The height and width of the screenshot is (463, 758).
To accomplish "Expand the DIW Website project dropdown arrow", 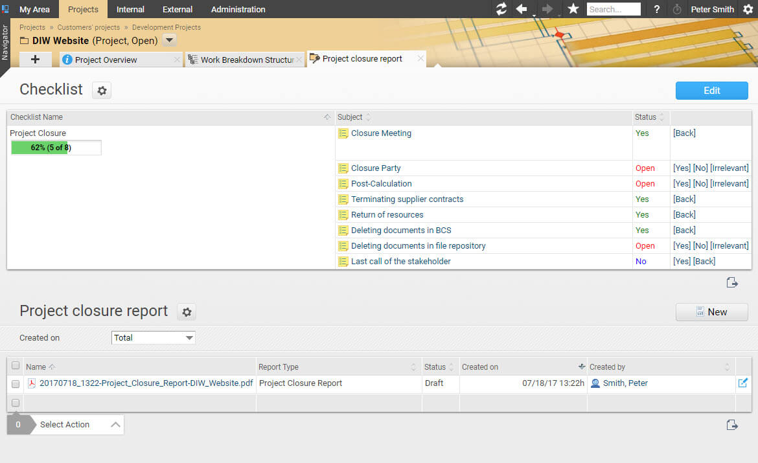I will pyautogui.click(x=168, y=40).
